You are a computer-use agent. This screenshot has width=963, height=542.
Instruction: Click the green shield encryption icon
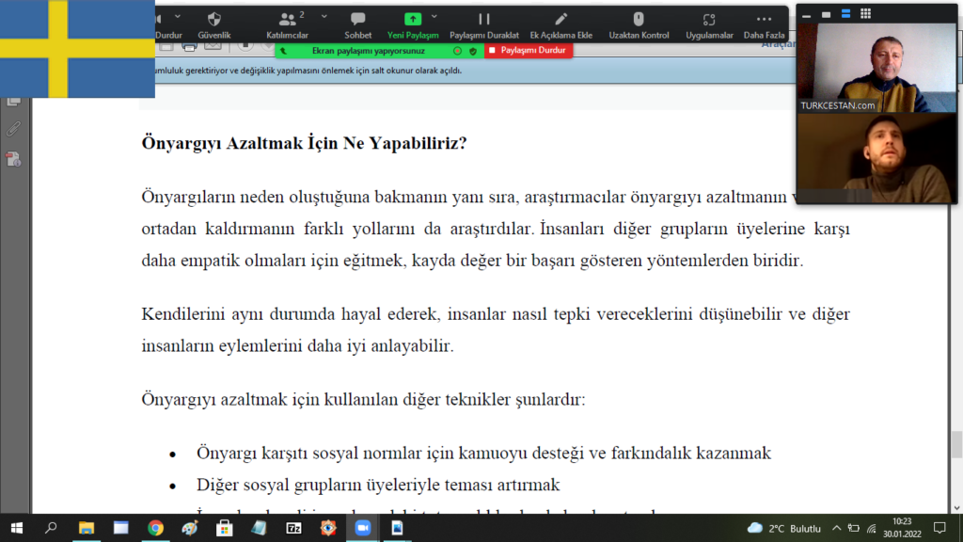pyautogui.click(x=473, y=51)
